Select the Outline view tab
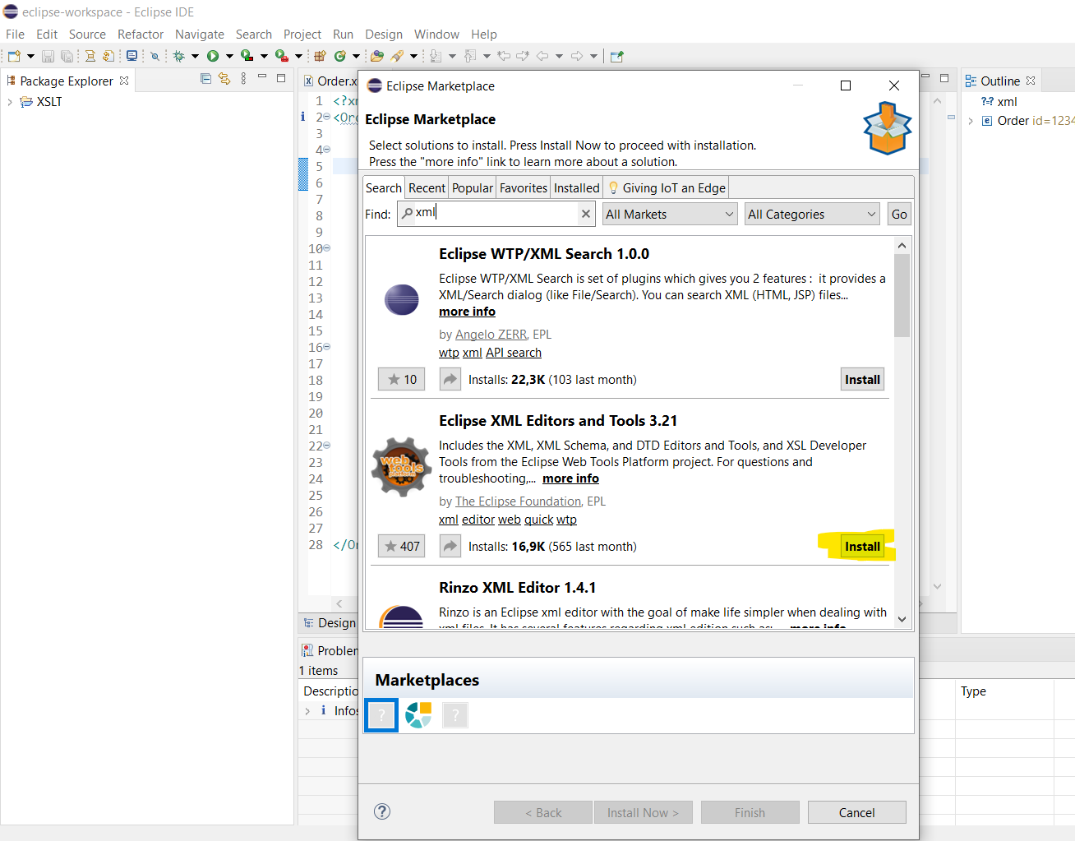The image size is (1075, 841). click(1000, 81)
